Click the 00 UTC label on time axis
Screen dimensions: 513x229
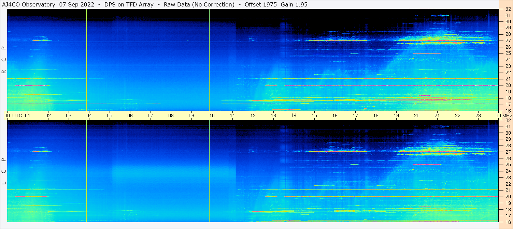coord(13,116)
